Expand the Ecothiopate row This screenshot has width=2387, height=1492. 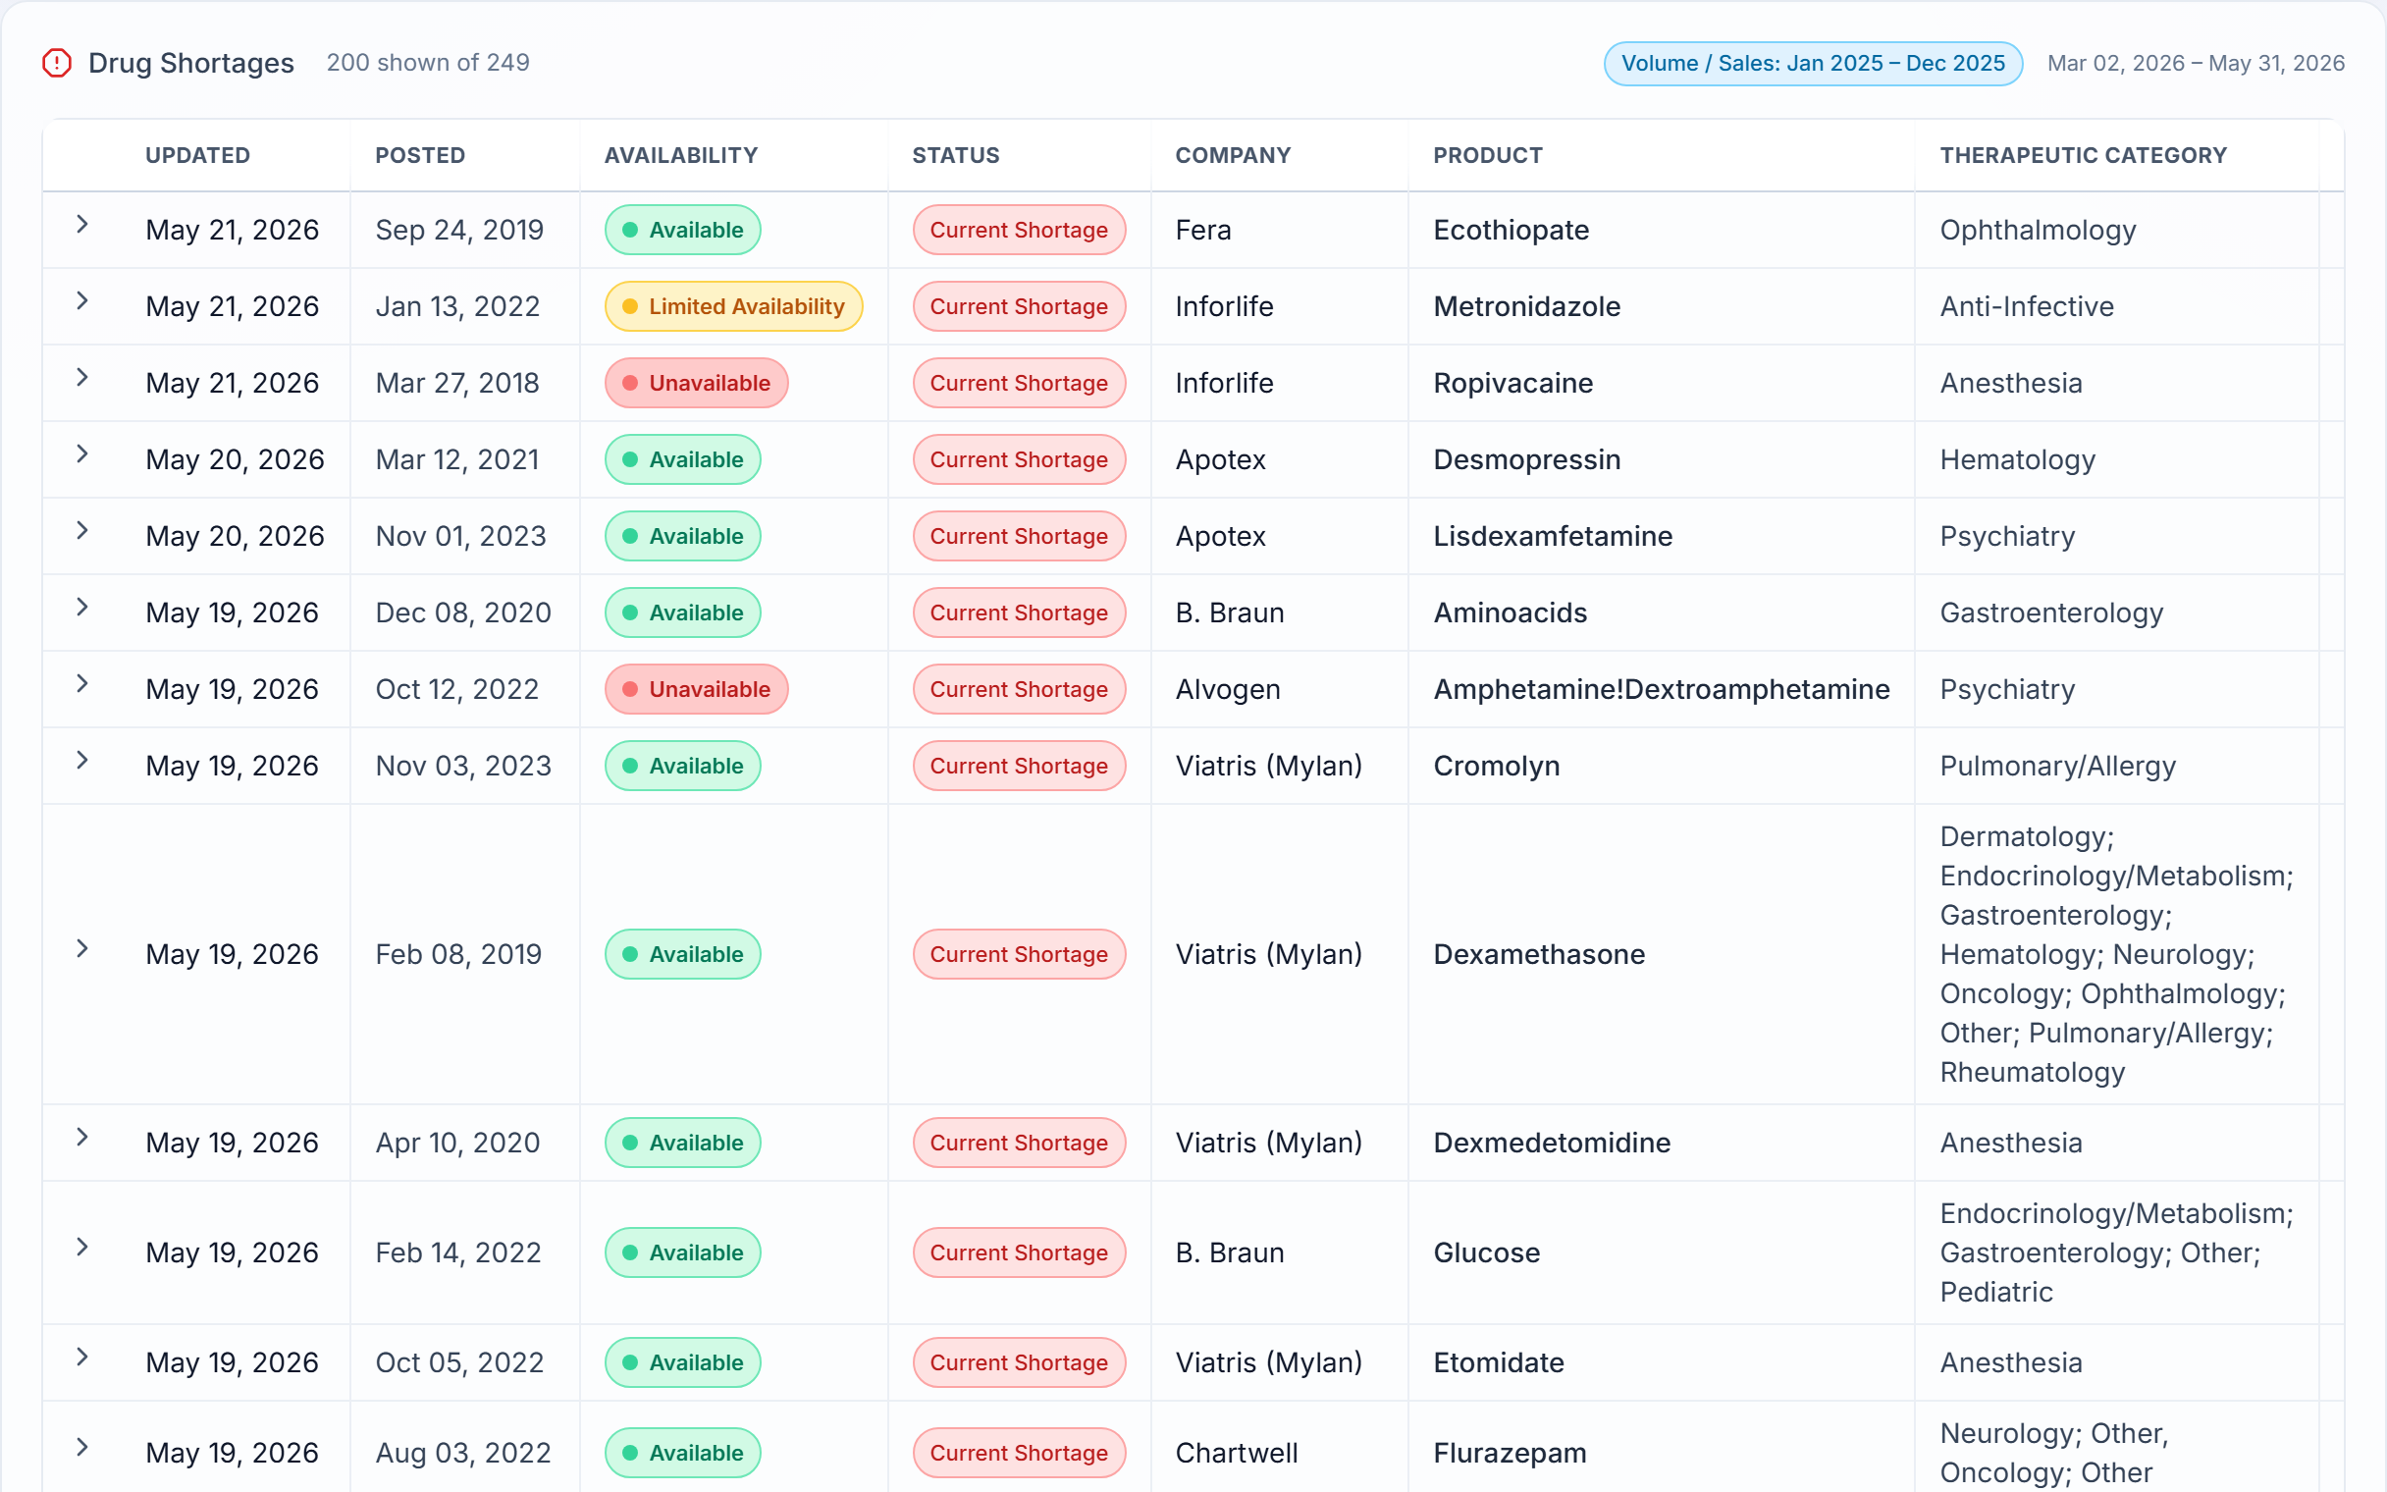[82, 225]
